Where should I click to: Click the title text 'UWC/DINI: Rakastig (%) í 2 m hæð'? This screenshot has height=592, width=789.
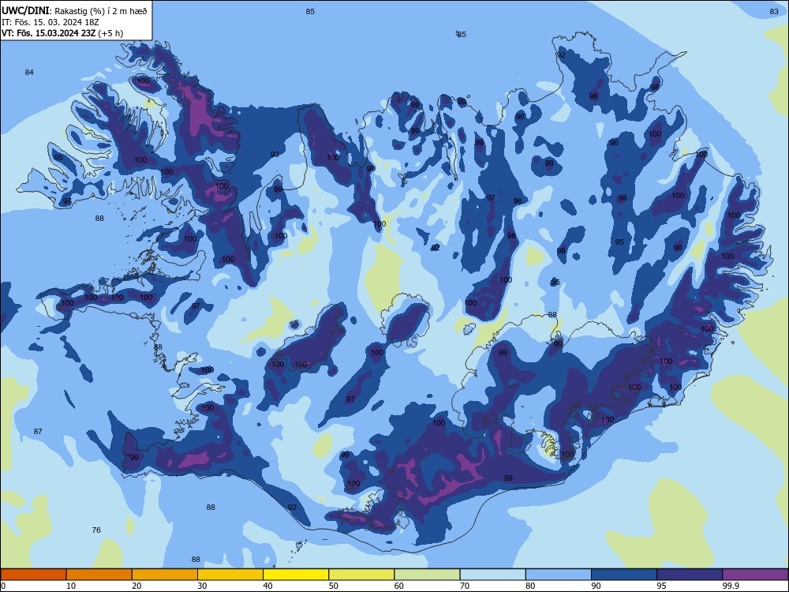coord(74,11)
